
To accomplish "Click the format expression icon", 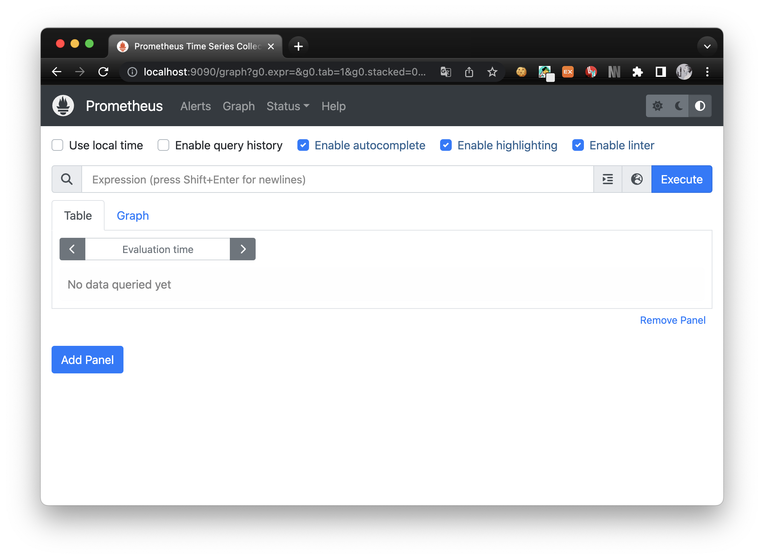I will tap(607, 179).
